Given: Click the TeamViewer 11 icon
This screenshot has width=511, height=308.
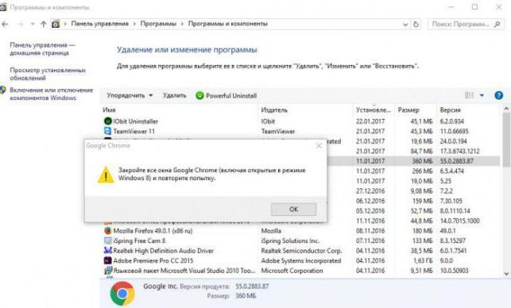Looking at the screenshot, I should coord(108,131).
